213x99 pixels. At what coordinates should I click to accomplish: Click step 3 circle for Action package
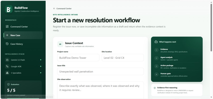point(156,66)
